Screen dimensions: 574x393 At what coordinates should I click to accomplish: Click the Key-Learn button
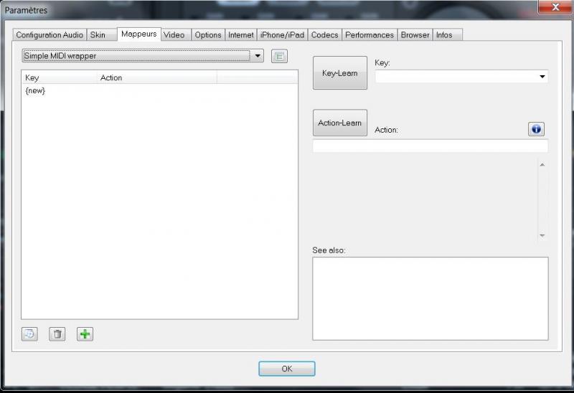coord(340,73)
